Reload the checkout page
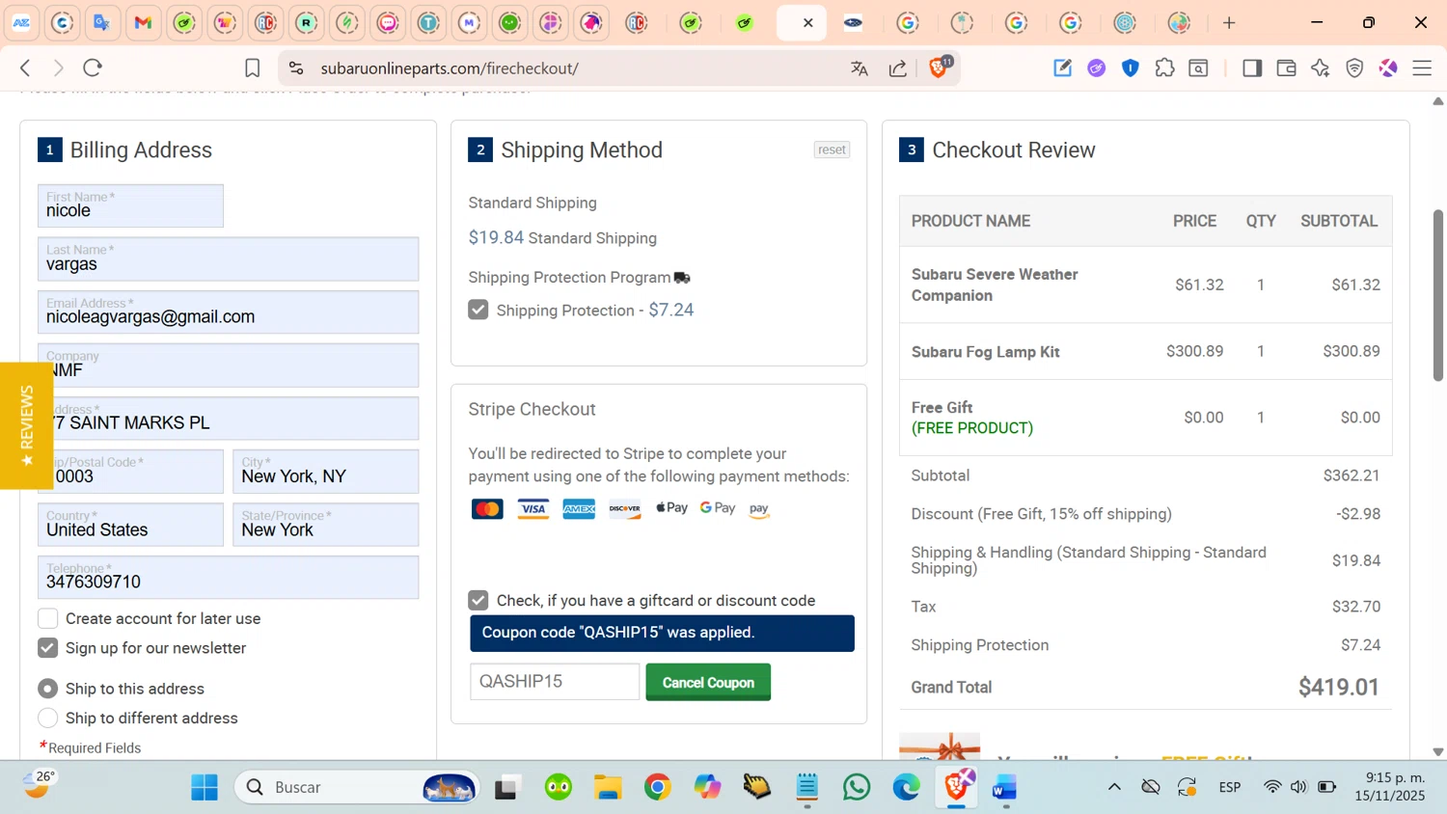The width and height of the screenshot is (1447, 814). pyautogui.click(x=93, y=68)
